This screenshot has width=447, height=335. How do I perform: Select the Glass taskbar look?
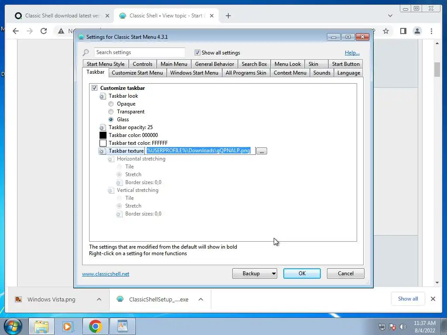click(x=111, y=120)
